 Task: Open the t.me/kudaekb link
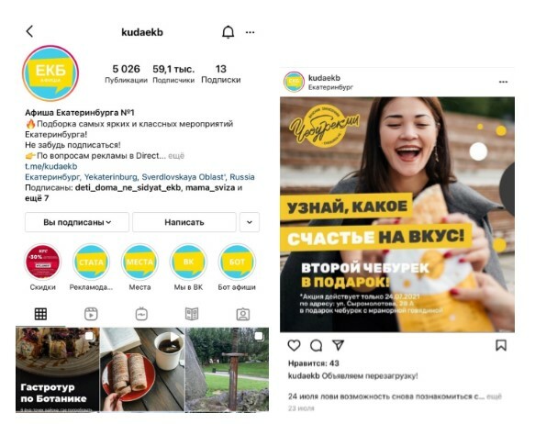[x=51, y=166]
